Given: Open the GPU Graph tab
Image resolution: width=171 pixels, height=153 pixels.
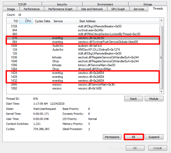Looking at the screenshot, I should [x=118, y=9].
